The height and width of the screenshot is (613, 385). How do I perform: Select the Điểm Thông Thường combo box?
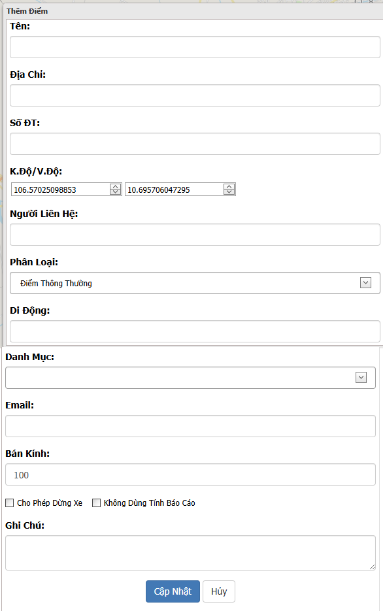point(195,283)
